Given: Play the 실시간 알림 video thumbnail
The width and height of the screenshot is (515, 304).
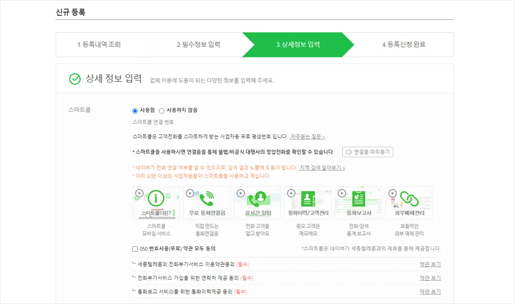Looking at the screenshot, I should tap(257, 203).
